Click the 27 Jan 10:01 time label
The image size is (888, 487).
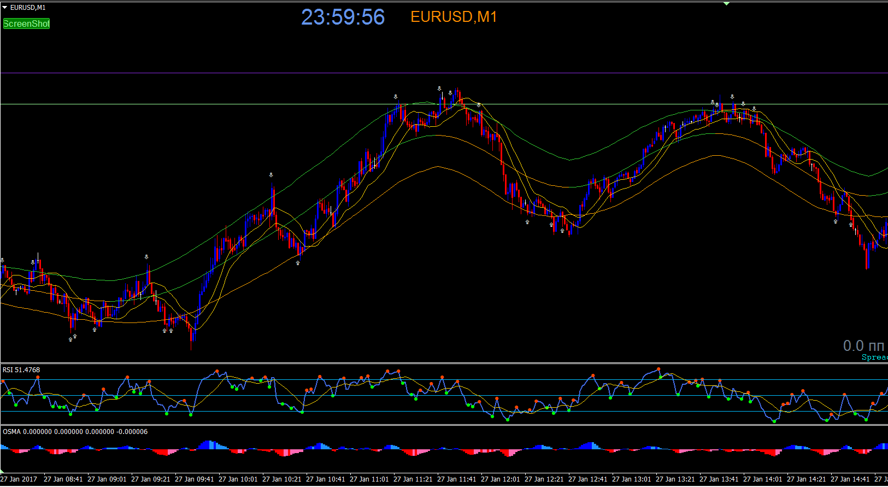[238, 479]
